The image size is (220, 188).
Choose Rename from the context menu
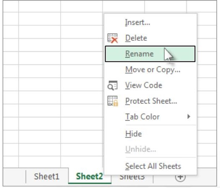pos(150,54)
